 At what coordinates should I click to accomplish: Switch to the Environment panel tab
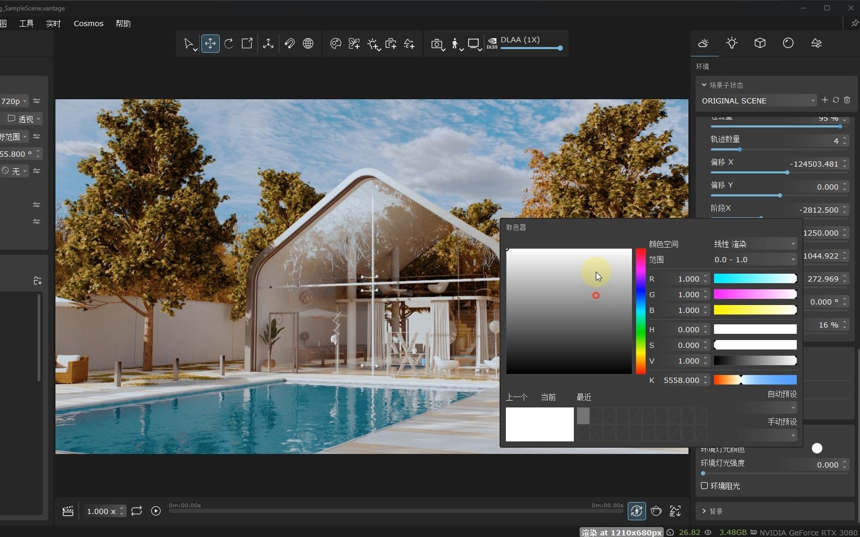pyautogui.click(x=704, y=43)
